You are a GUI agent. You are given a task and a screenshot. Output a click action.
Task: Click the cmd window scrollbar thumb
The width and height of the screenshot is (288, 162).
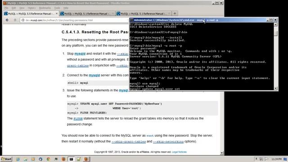tap(275, 33)
